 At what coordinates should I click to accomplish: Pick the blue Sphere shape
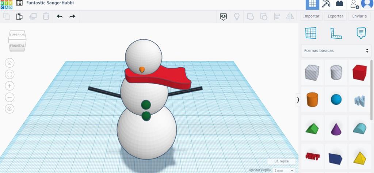(x=336, y=99)
